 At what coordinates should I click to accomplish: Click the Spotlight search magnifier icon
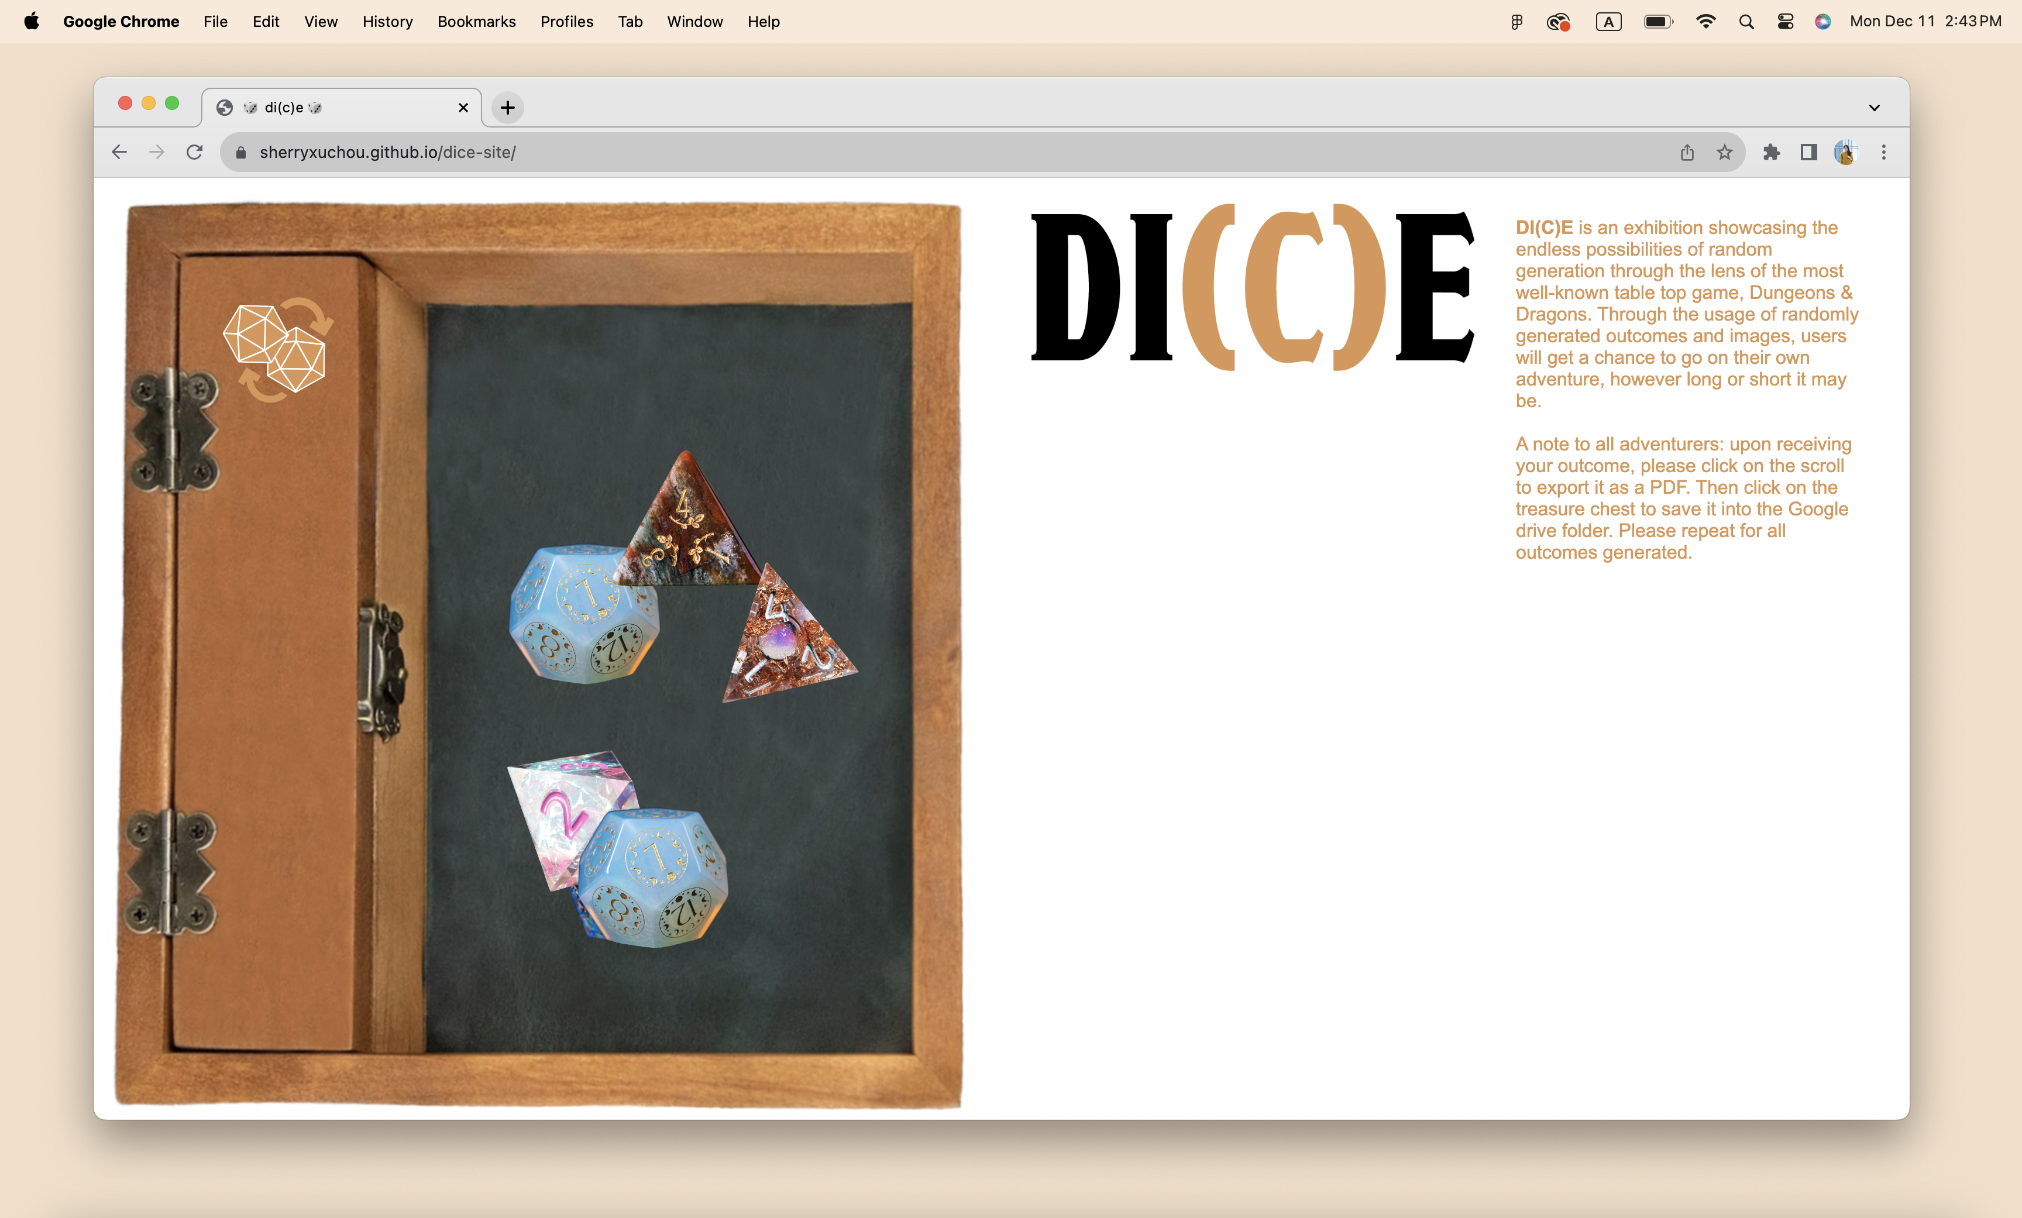[1746, 21]
